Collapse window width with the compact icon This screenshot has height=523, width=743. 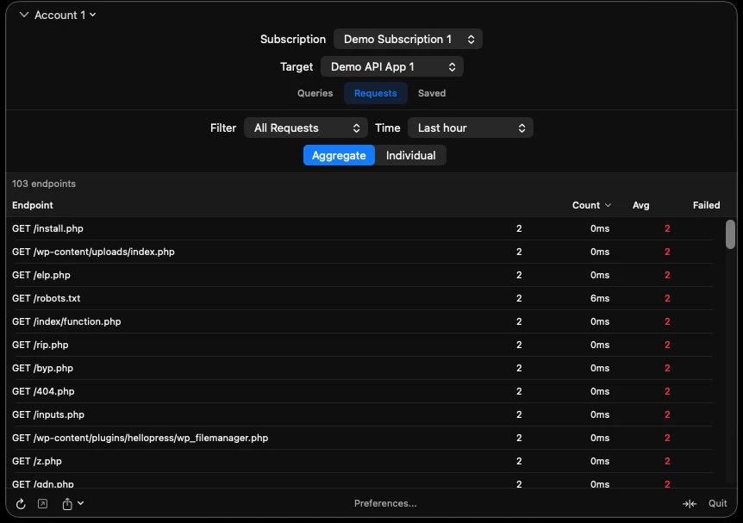(x=690, y=503)
